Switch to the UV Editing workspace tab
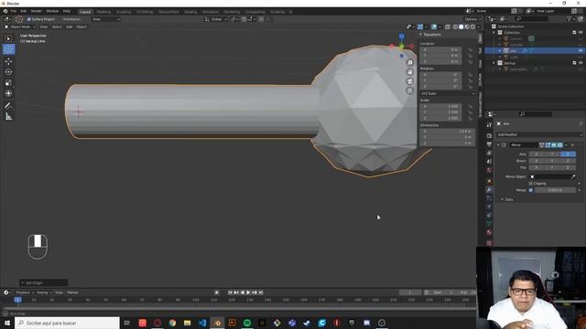 pos(145,12)
